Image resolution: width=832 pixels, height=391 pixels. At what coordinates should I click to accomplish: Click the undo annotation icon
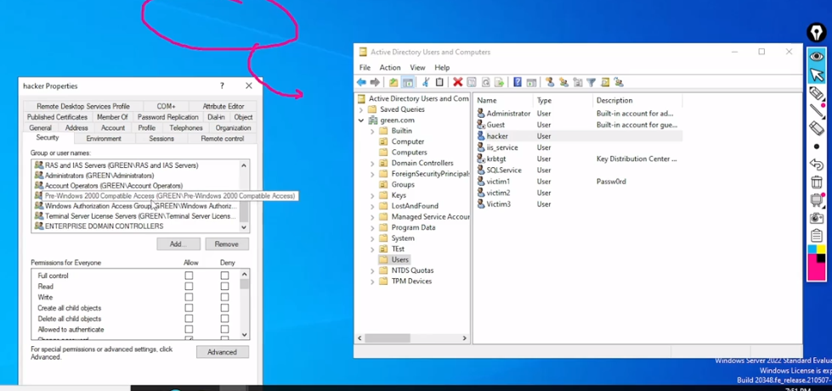pyautogui.click(x=817, y=165)
